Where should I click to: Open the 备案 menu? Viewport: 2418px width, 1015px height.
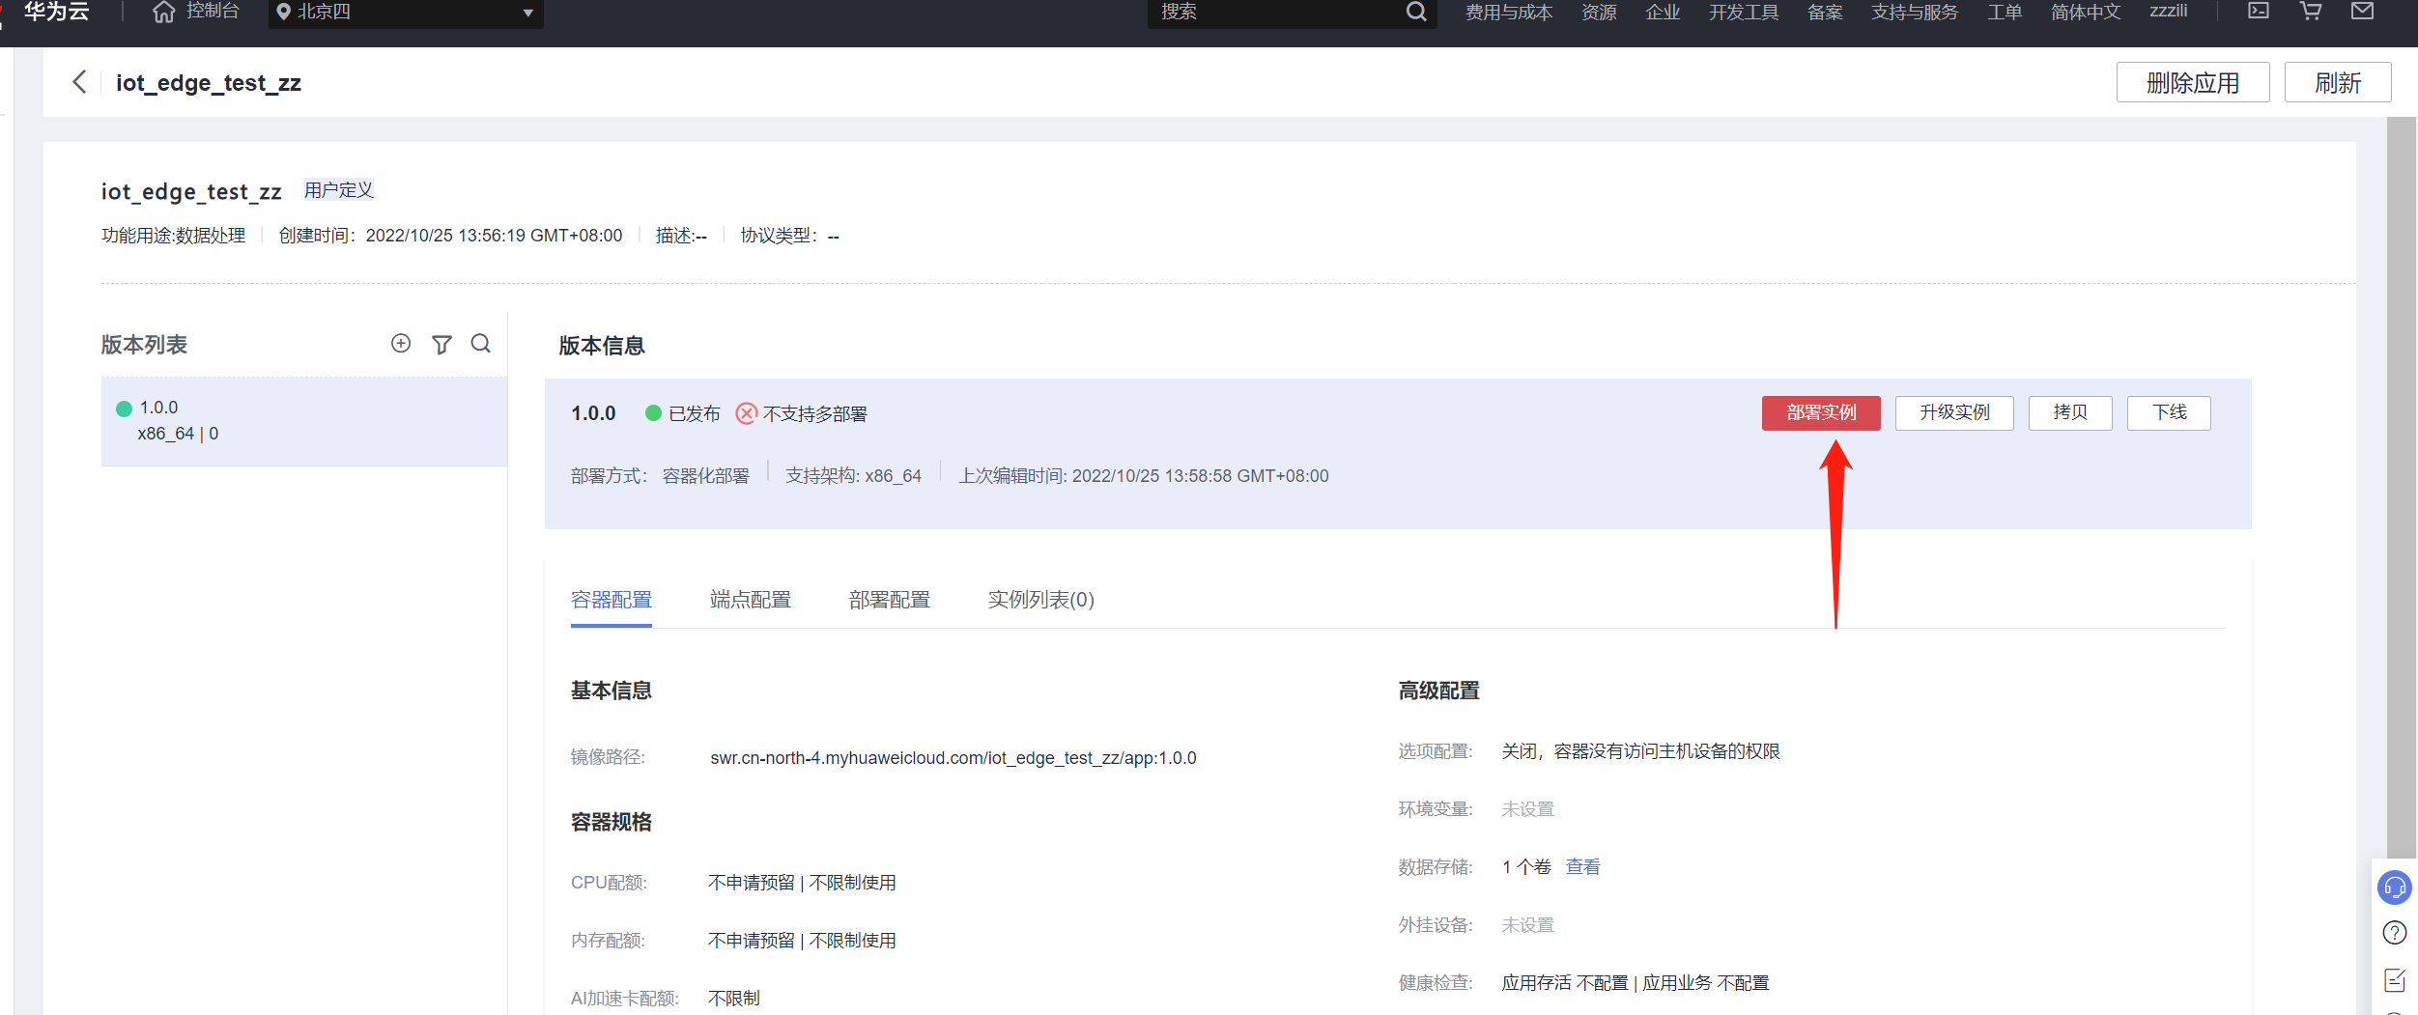click(x=1825, y=12)
